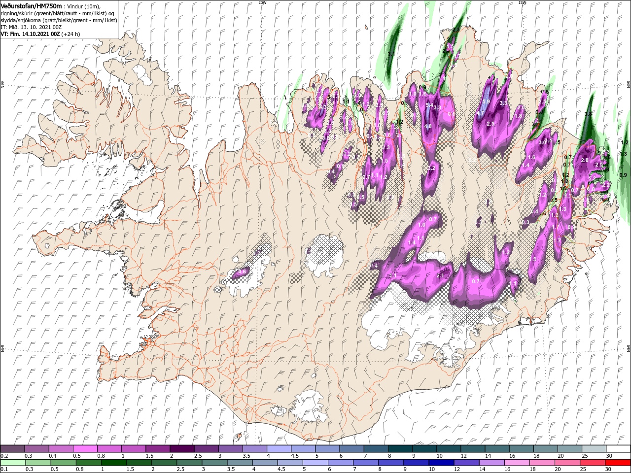The image size is (631, 473).
Task: Click the '15W' longitude label at top
Action: tap(522, 2)
